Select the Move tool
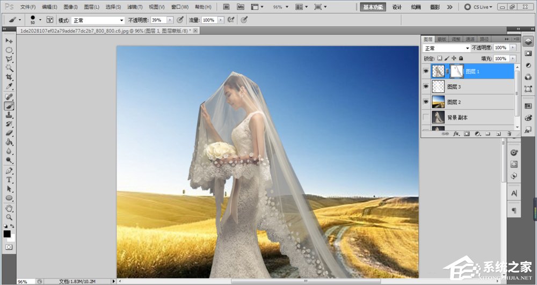The image size is (537, 285). pyautogui.click(x=9, y=41)
